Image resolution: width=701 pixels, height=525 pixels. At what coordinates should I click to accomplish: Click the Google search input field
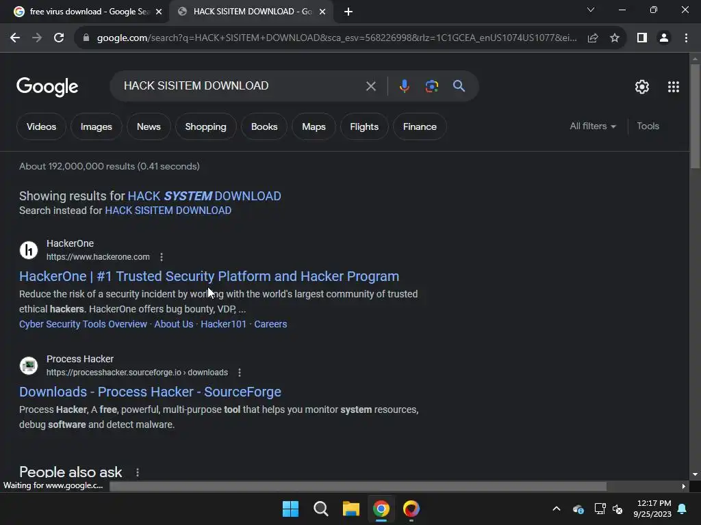tap(242, 85)
